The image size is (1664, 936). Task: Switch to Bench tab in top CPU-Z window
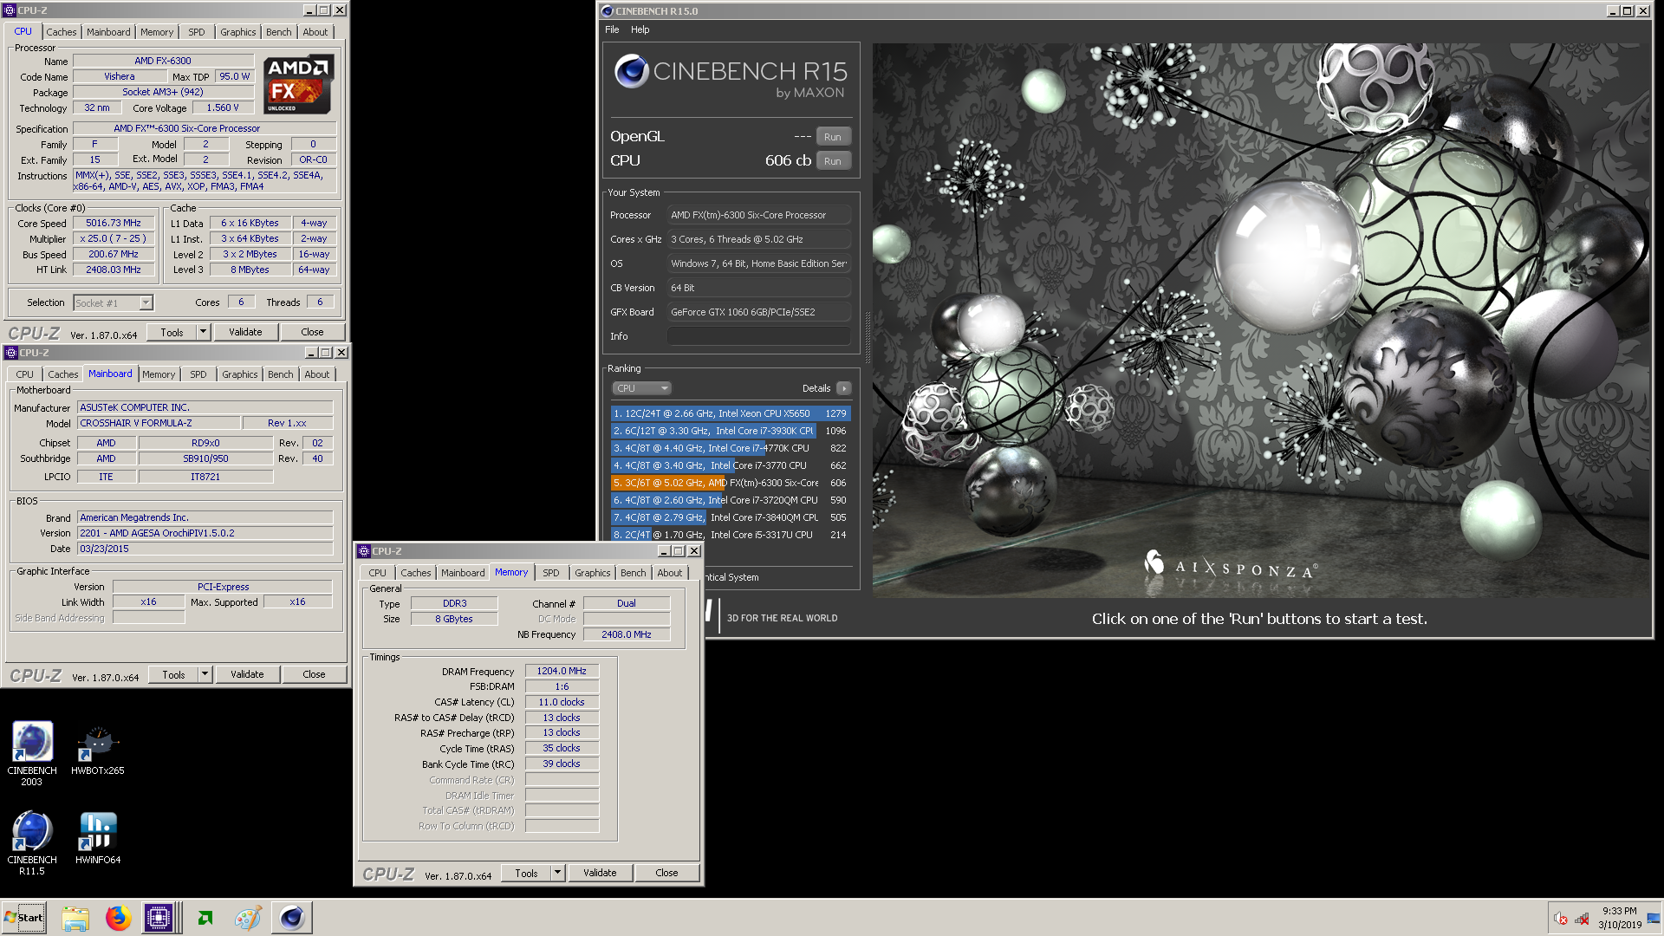(279, 32)
